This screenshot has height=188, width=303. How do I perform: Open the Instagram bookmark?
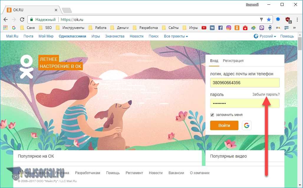229,28
